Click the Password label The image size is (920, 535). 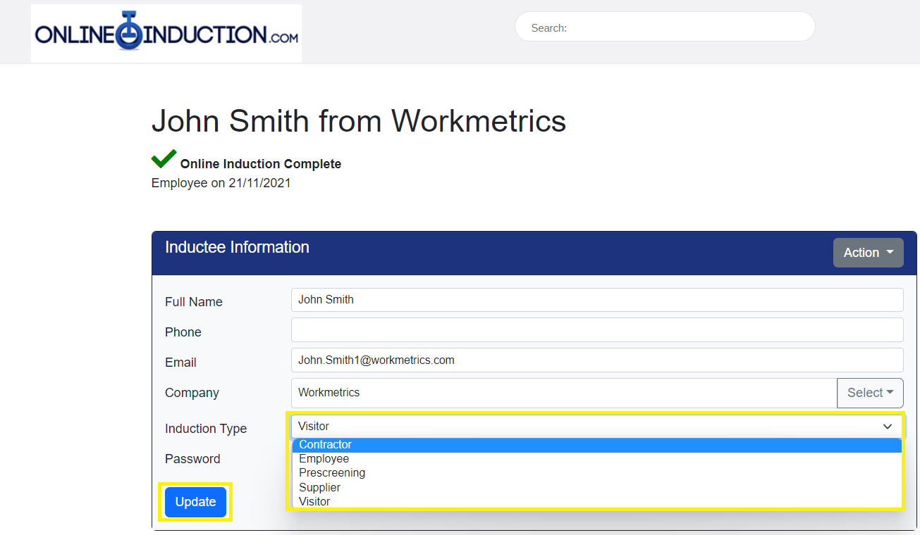[x=192, y=459]
